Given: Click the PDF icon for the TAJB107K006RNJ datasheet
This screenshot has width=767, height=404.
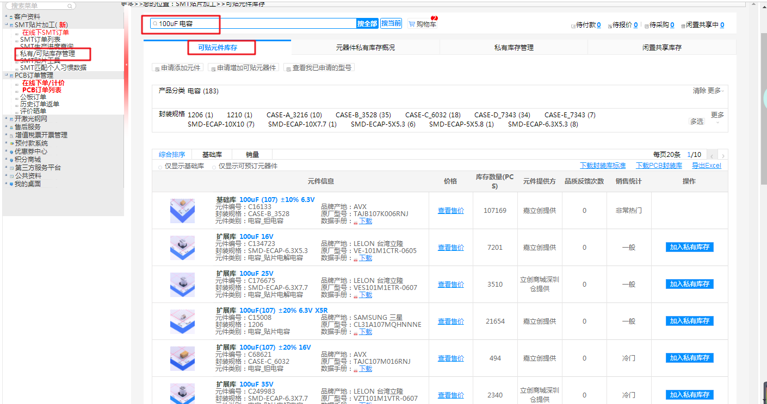Looking at the screenshot, I should (356, 222).
